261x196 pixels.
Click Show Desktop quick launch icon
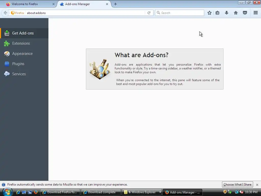24,192
